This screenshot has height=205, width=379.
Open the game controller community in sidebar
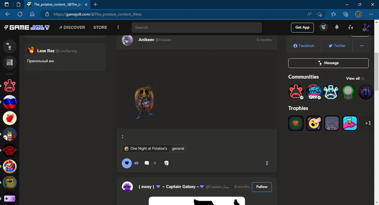pos(10,199)
